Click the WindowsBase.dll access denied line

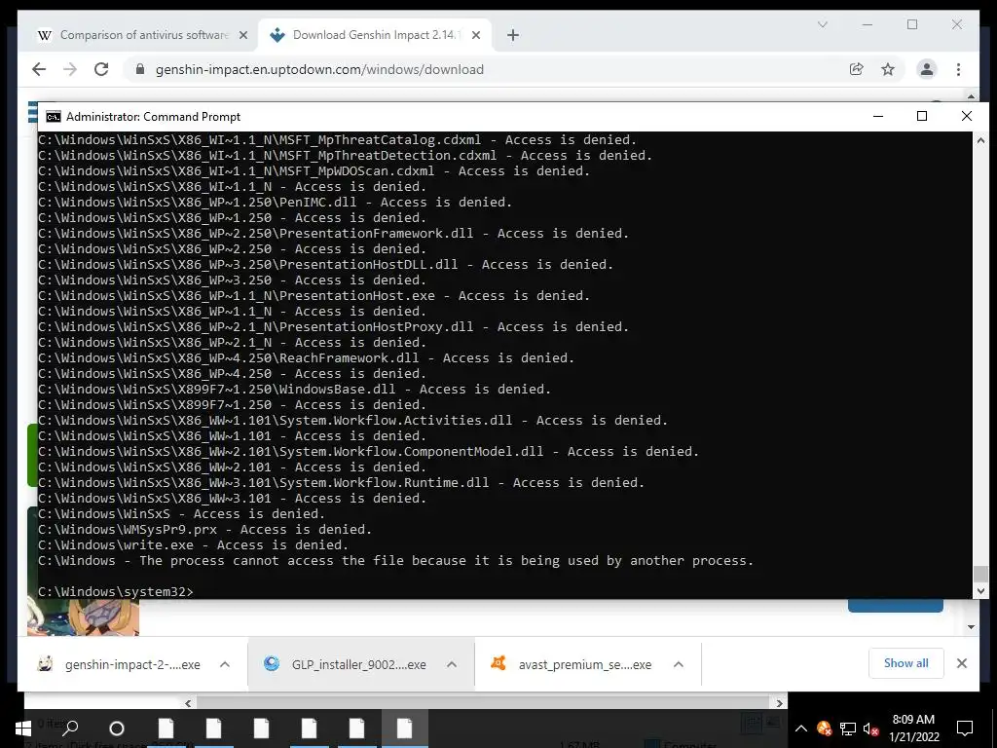coord(294,390)
